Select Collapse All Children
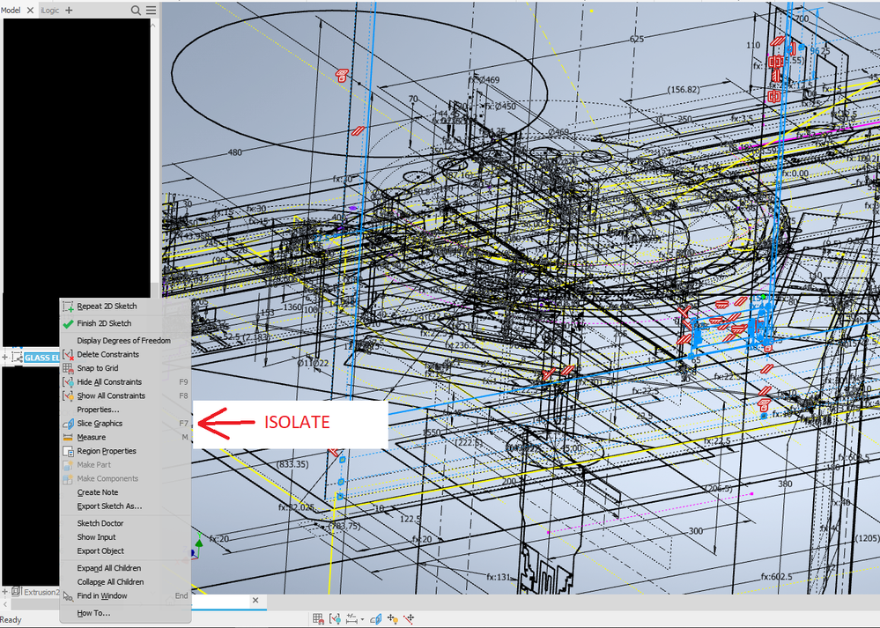The height and width of the screenshot is (628, 880). (x=125, y=582)
